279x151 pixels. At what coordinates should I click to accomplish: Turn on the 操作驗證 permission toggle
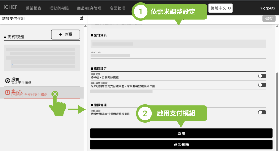point(262,112)
